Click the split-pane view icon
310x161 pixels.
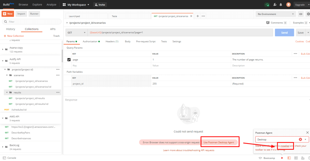[x=296, y=158]
